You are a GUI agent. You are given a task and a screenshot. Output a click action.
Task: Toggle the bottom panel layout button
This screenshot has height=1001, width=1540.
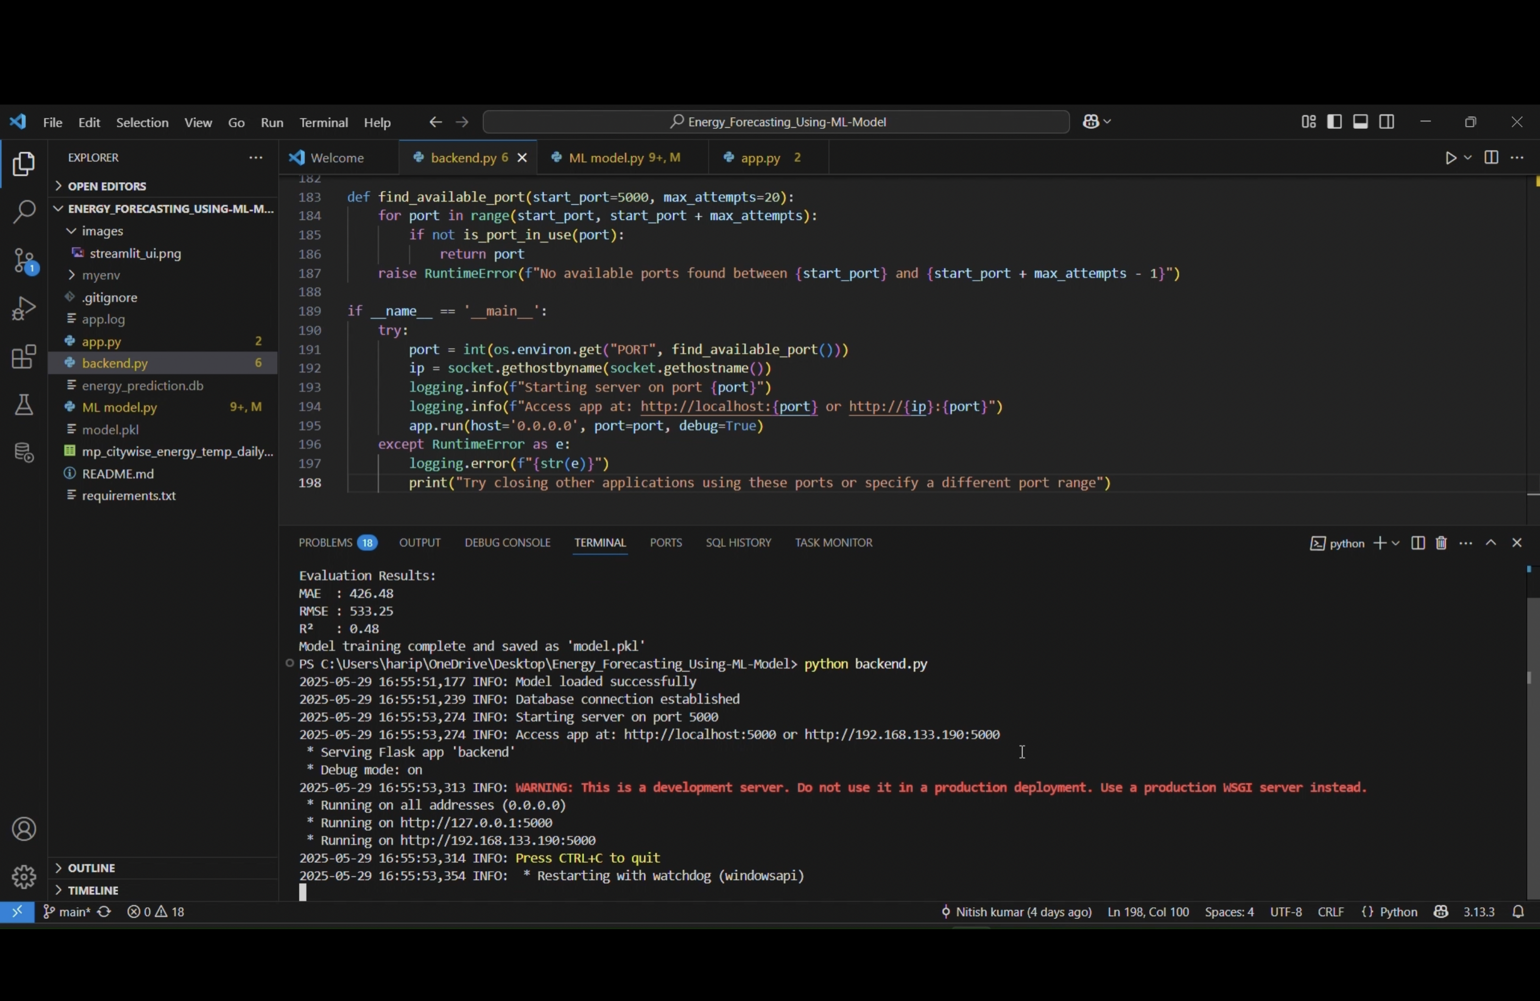pyautogui.click(x=1361, y=122)
